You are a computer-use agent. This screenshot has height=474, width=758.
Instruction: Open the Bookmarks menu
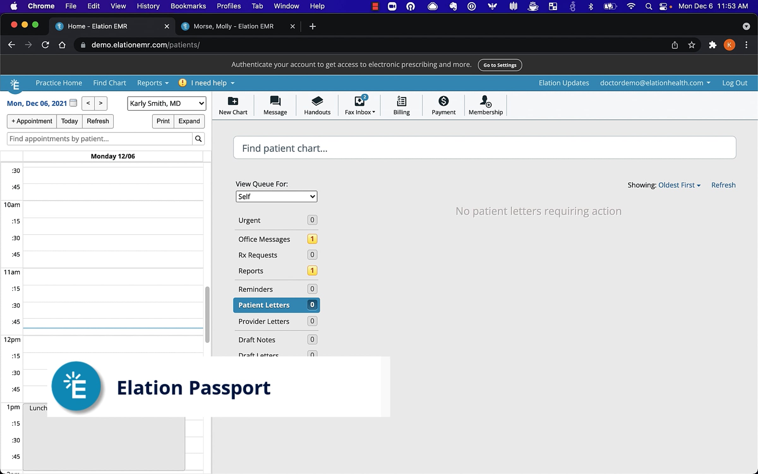click(x=188, y=6)
